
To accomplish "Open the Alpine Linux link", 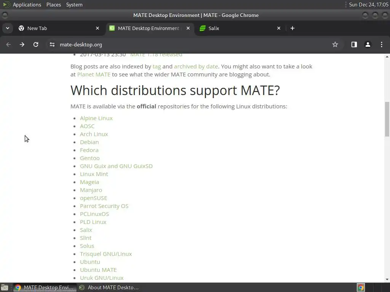I will [x=96, y=118].
